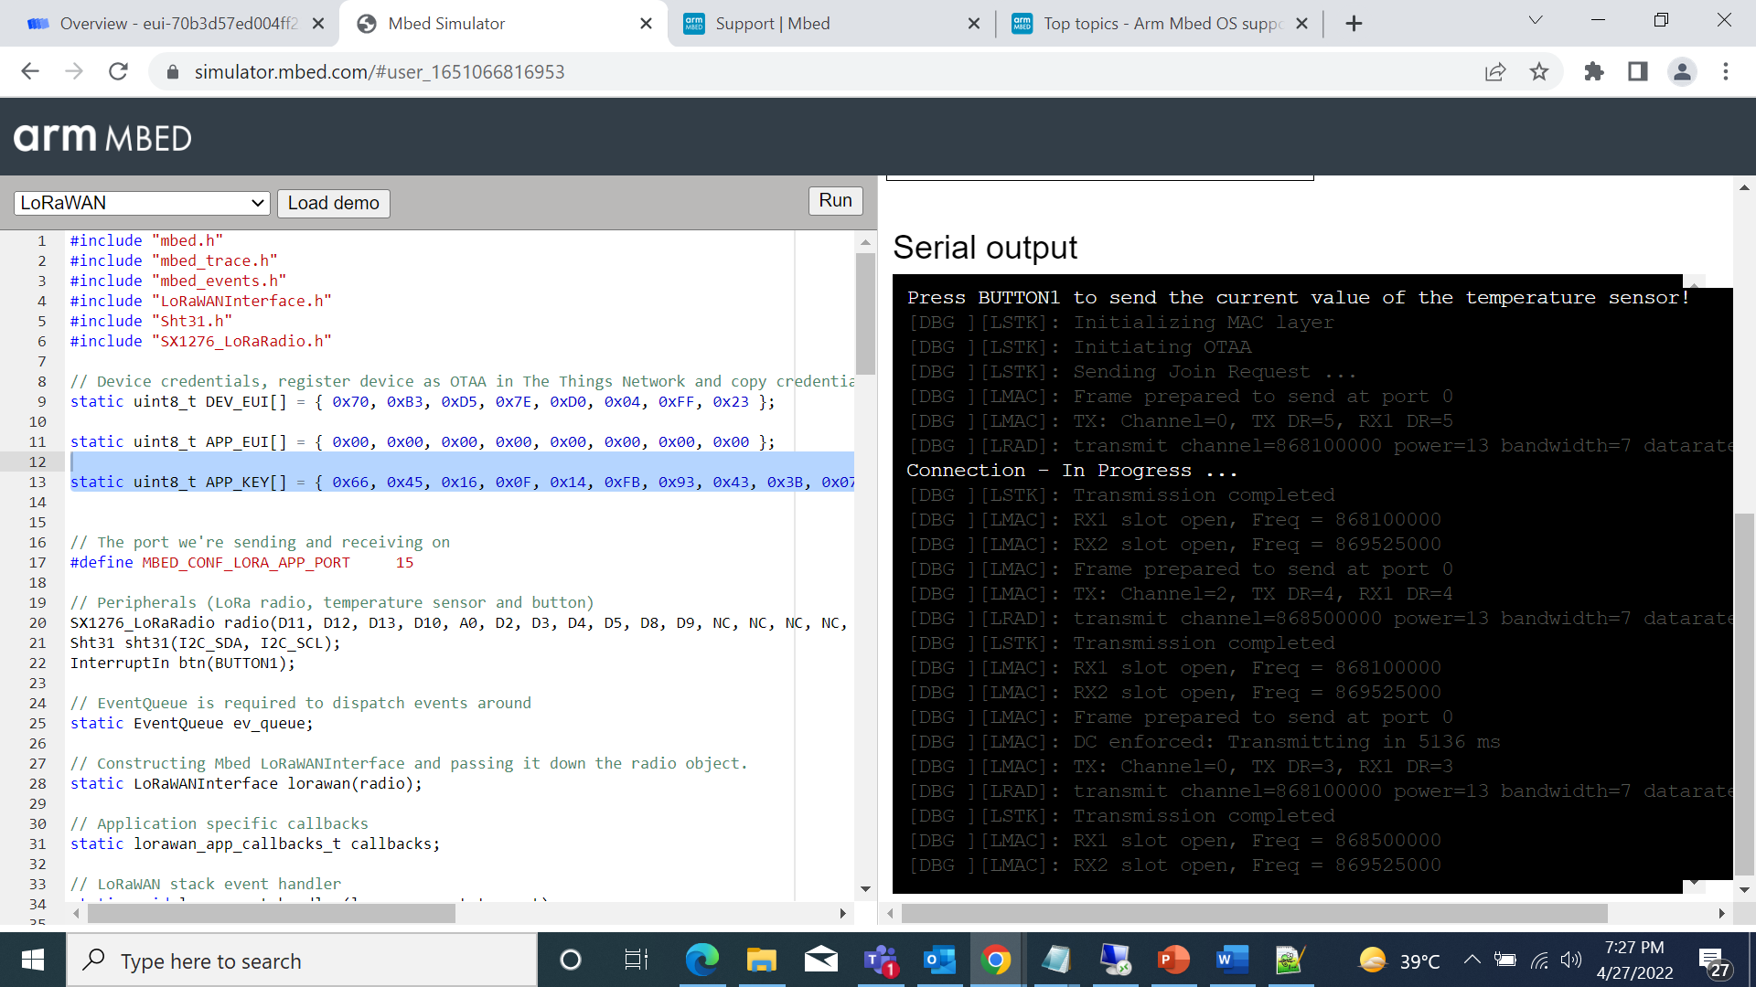This screenshot has width=1756, height=987.
Task: Reload the Mbed Simulator page
Action: coord(118,71)
